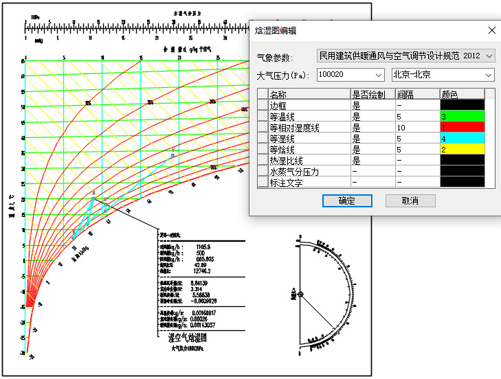Click the 间隔 column header
The height and width of the screenshot is (379, 501).
pos(418,95)
